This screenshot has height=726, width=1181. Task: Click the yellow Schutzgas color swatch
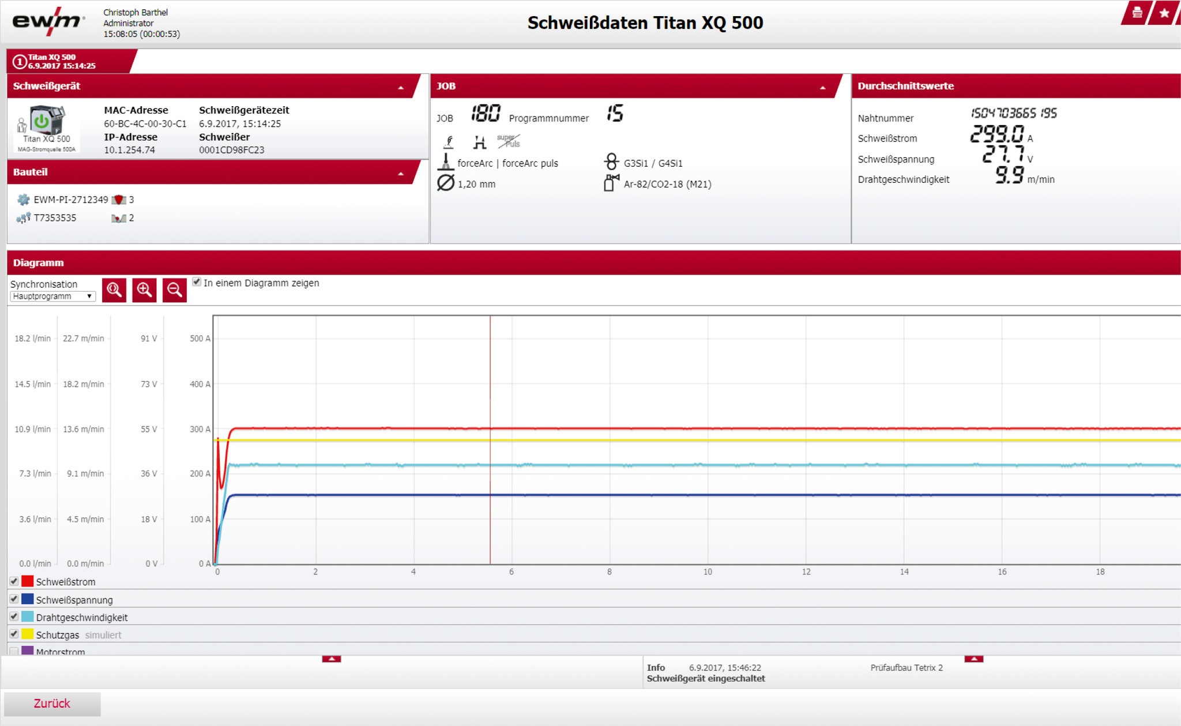[x=27, y=634]
